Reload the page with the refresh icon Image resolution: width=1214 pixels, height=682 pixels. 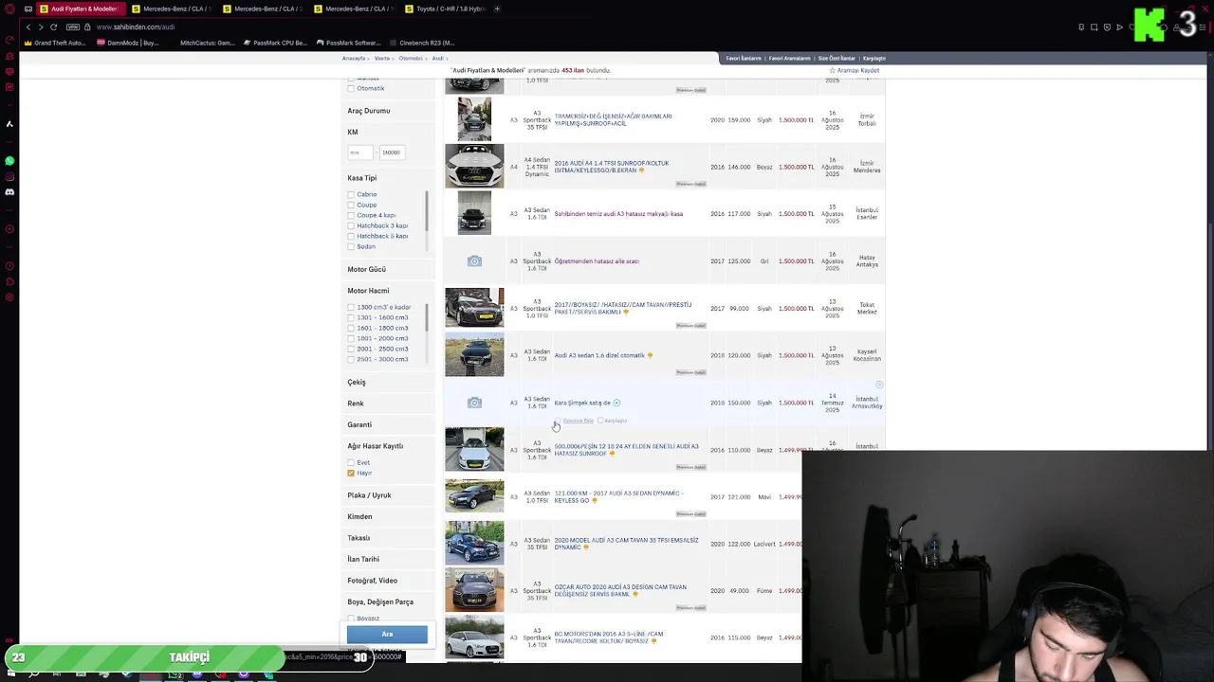[x=54, y=27]
